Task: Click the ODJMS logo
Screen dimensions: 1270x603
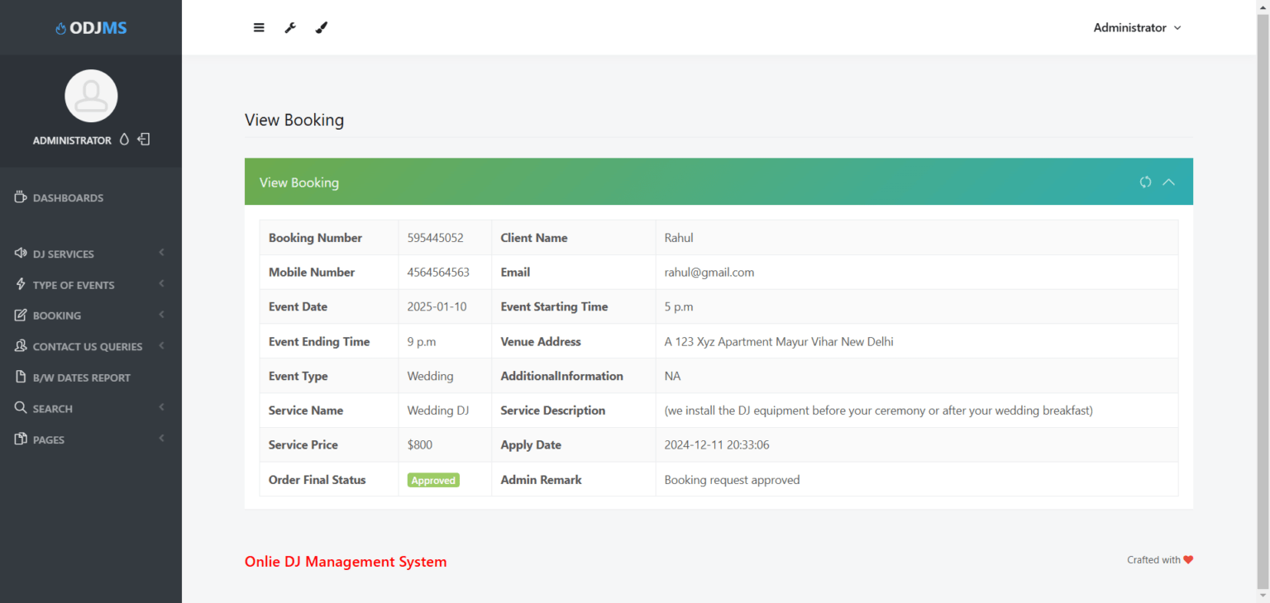Action: tap(91, 27)
